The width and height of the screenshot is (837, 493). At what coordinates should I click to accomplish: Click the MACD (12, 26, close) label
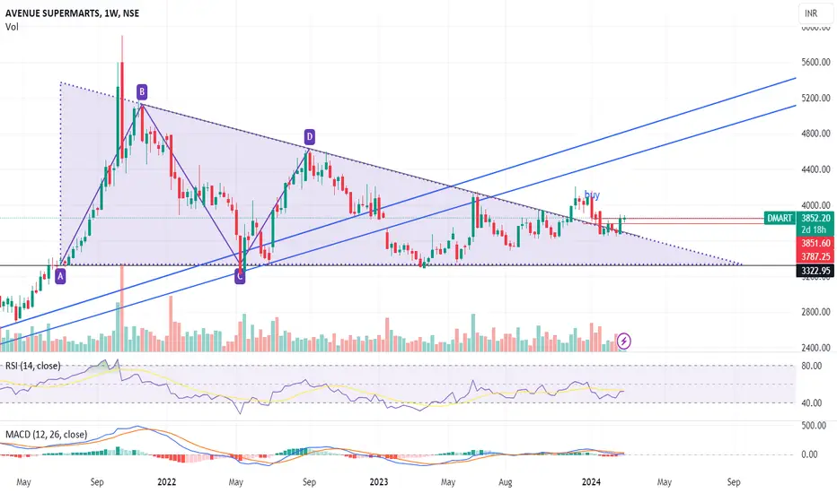[x=47, y=435]
